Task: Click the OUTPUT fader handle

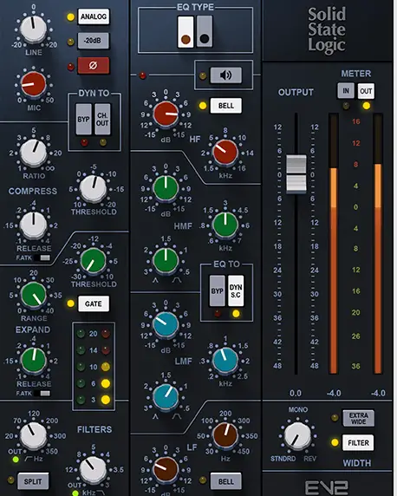Action: tap(296, 173)
